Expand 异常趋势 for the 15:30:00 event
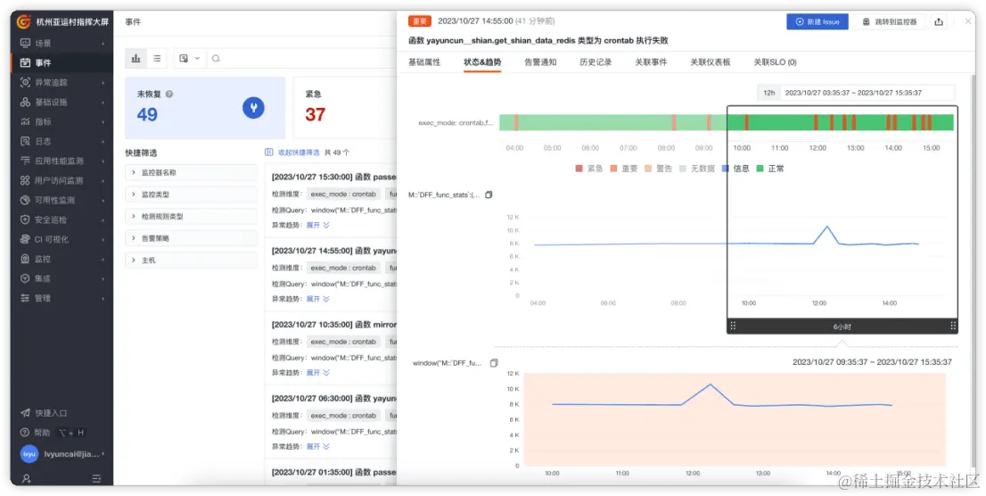This screenshot has width=986, height=496. pos(318,225)
